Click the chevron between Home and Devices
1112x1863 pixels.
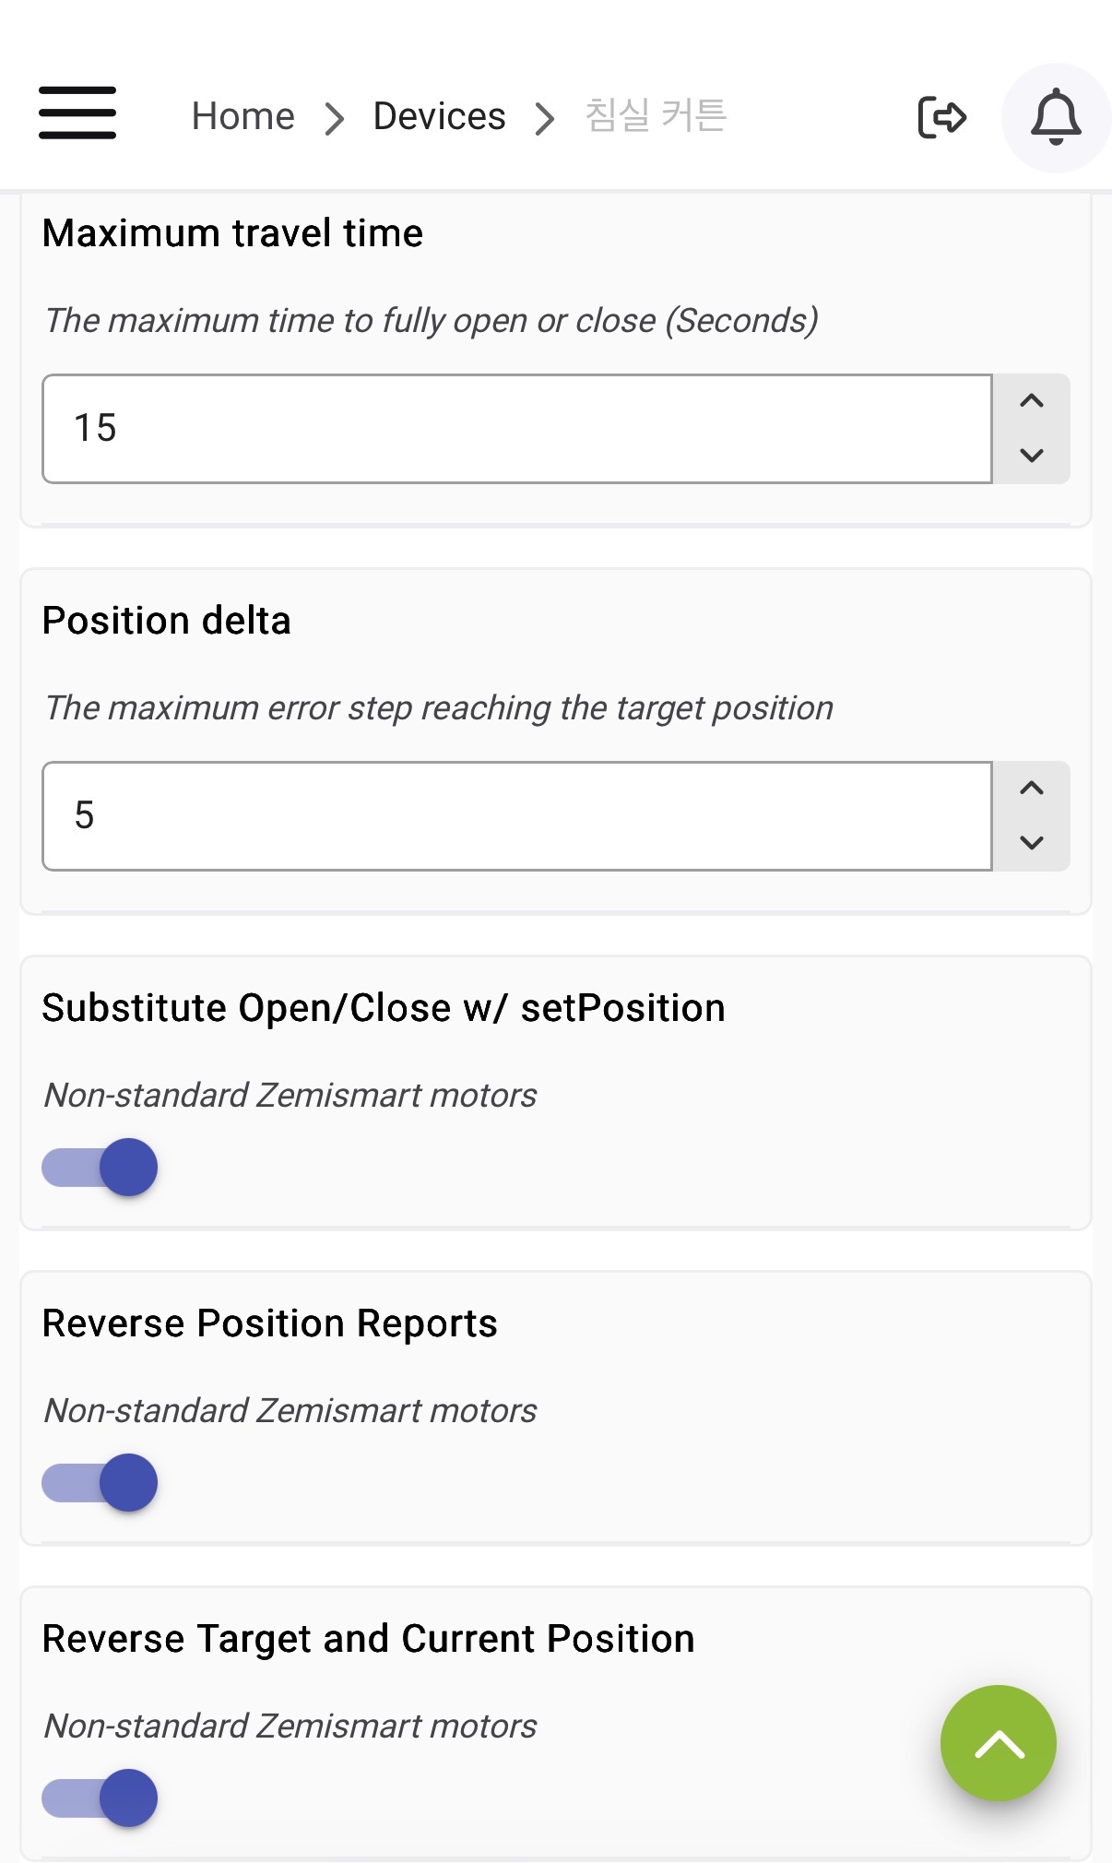click(x=335, y=118)
